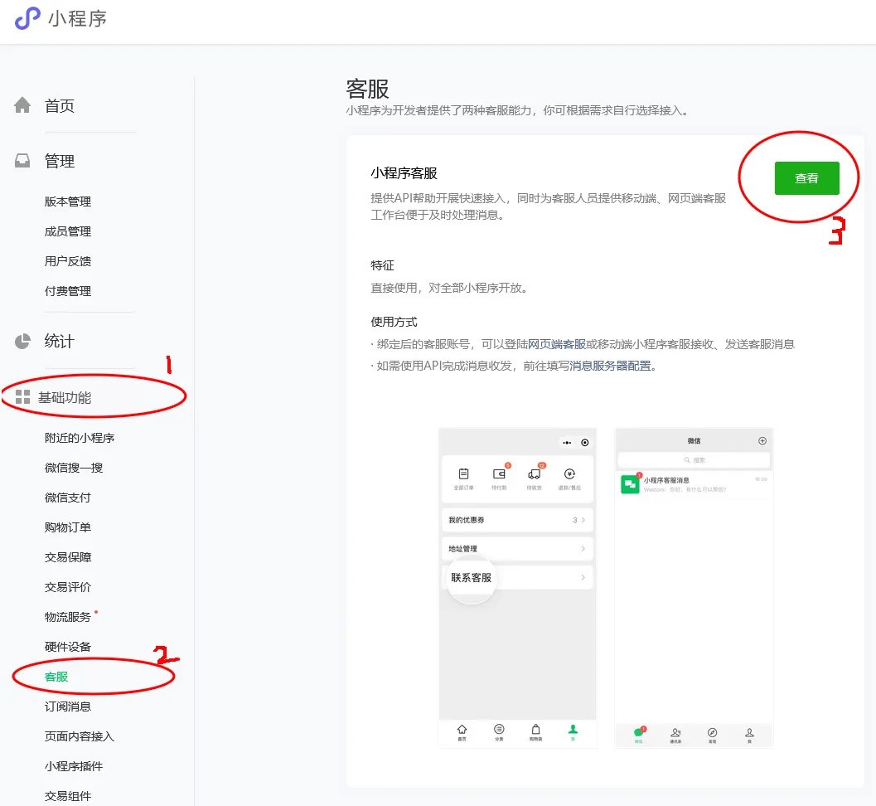This screenshot has width=876, height=806.
Task: Select 版本管理 in the sidebar
Action: coord(68,201)
